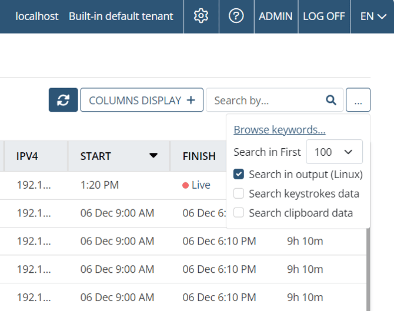This screenshot has width=394, height=311.
Task: Enable Search clipboard data checkbox
Action: point(239,213)
